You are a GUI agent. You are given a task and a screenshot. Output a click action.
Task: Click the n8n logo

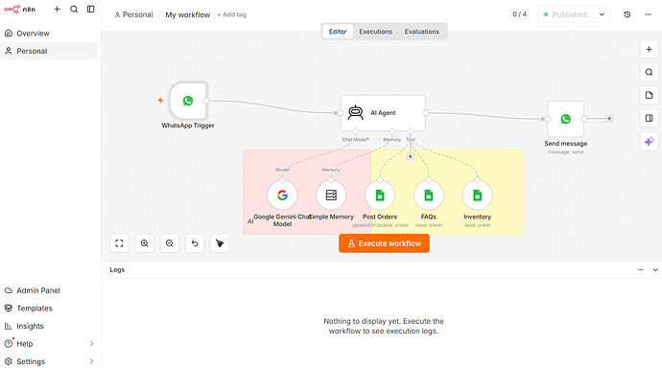[19, 9]
